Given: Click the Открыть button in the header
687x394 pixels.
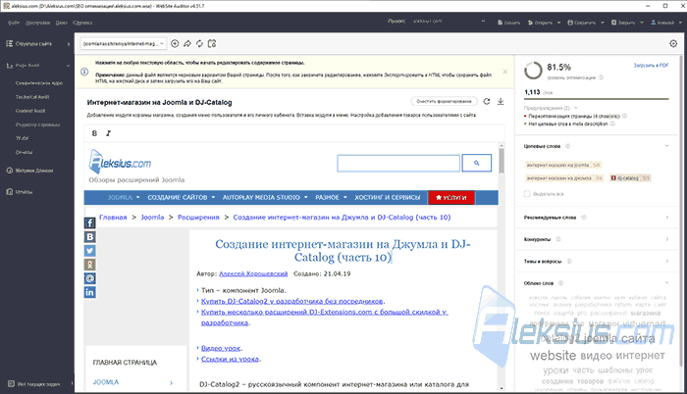Looking at the screenshot, I should tap(540, 23).
